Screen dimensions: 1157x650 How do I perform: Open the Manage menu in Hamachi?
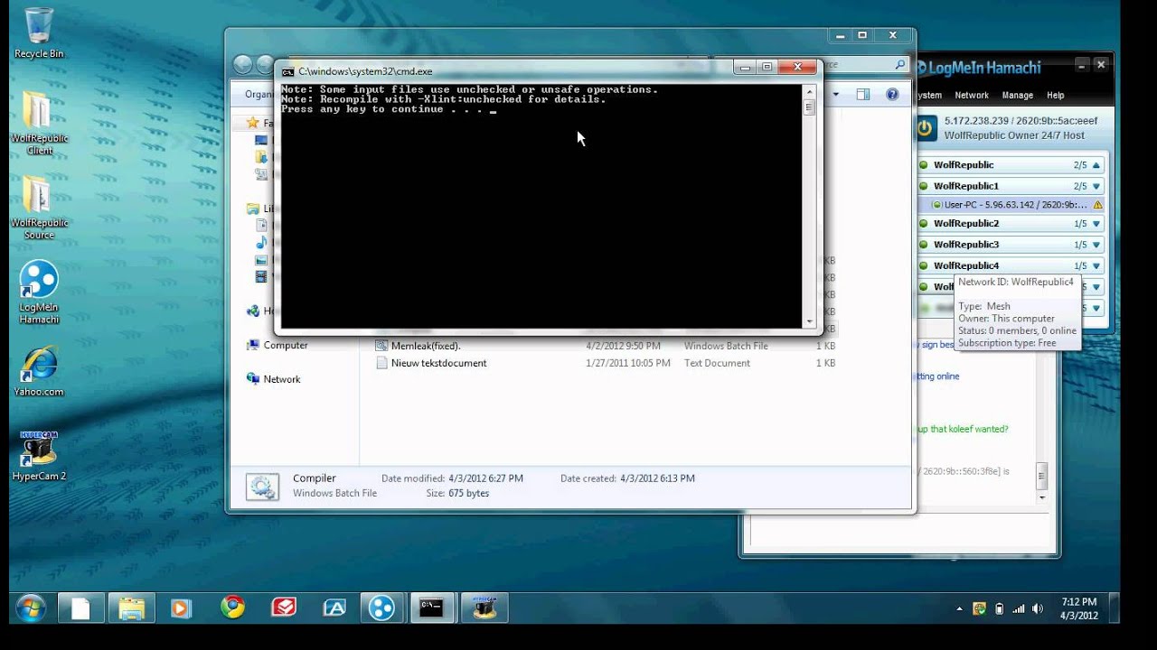(1017, 95)
